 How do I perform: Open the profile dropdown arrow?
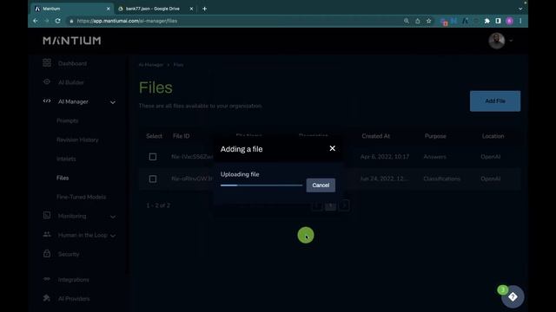point(511,41)
